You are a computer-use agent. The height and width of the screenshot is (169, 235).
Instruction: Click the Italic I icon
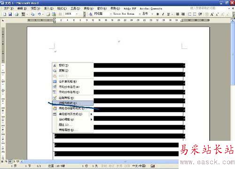(x=163, y=14)
